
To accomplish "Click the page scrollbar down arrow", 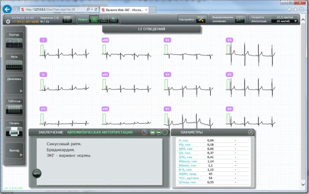I will [303, 184].
